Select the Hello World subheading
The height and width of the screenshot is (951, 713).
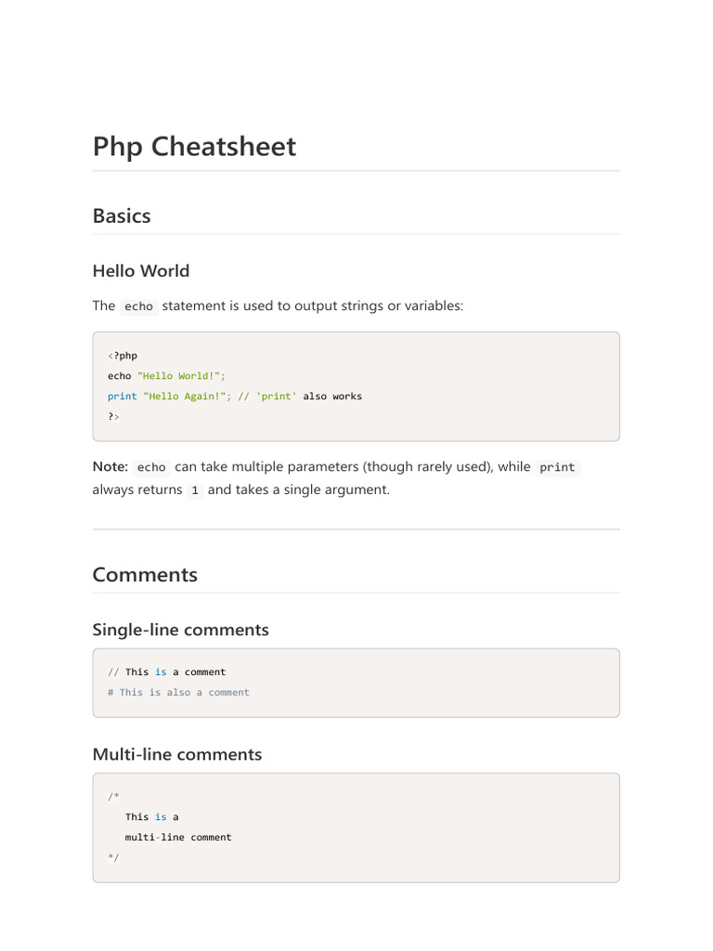pyautogui.click(x=141, y=271)
